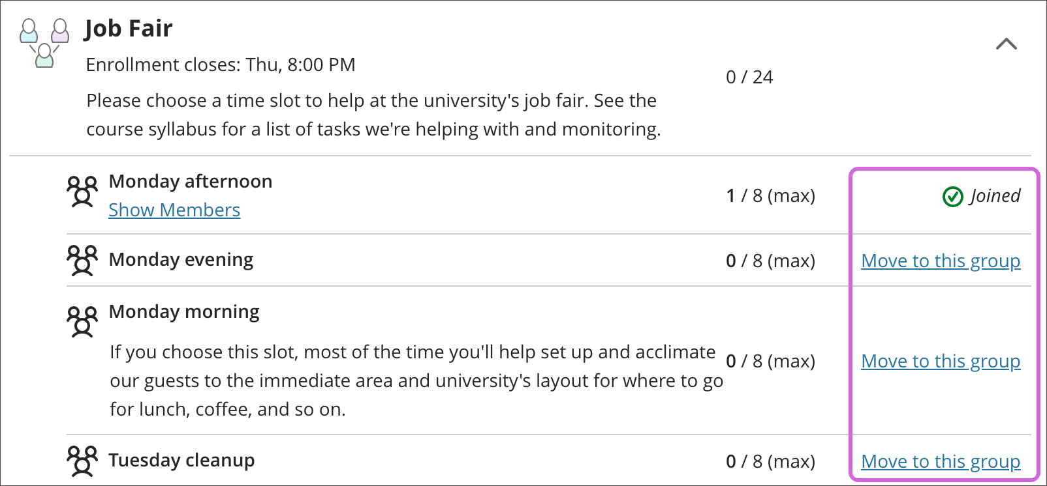1047x486 pixels.
Task: Click the Tuesday cleanup group icon
Action: pyautogui.click(x=82, y=461)
